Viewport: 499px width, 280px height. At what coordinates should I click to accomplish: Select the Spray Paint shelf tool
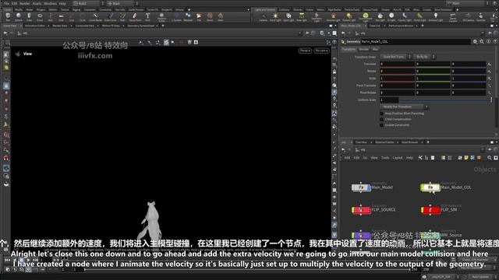coord(135,16)
